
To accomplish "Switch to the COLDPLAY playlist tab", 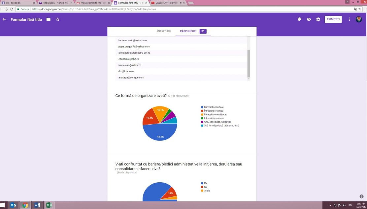I will pyautogui.click(x=167, y=3).
